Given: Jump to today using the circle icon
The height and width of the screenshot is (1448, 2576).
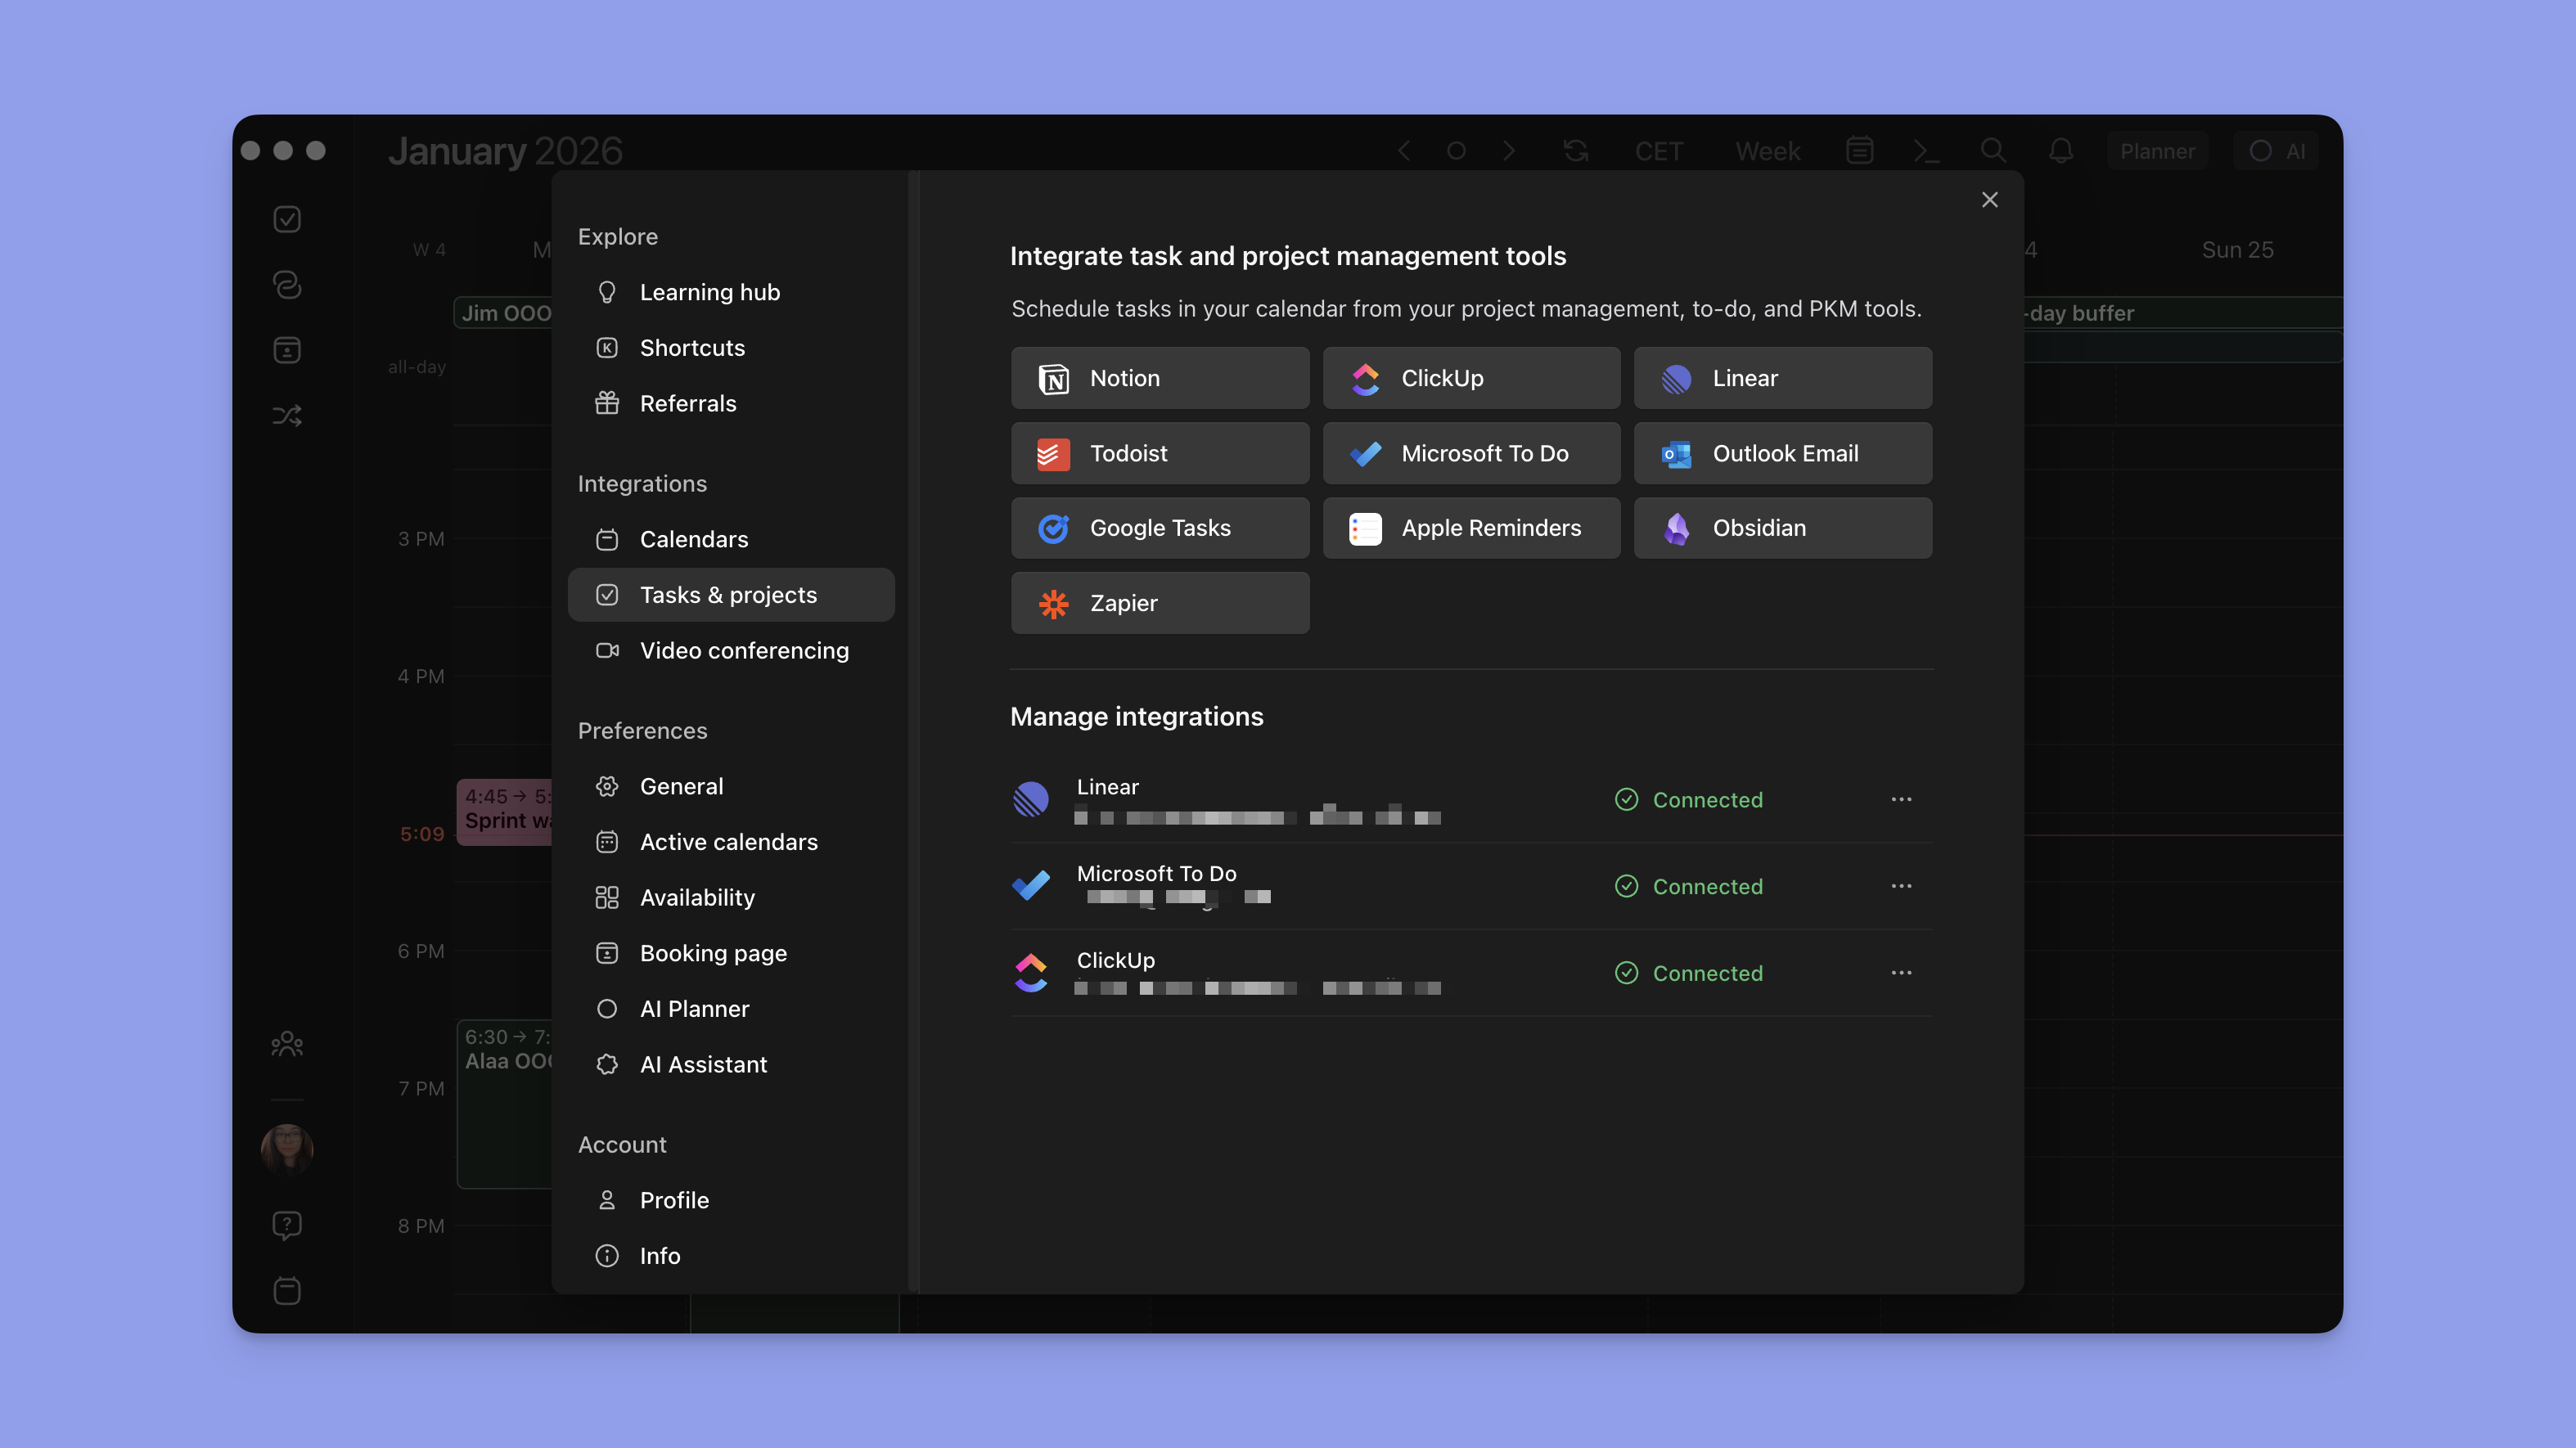Looking at the screenshot, I should 1456,150.
